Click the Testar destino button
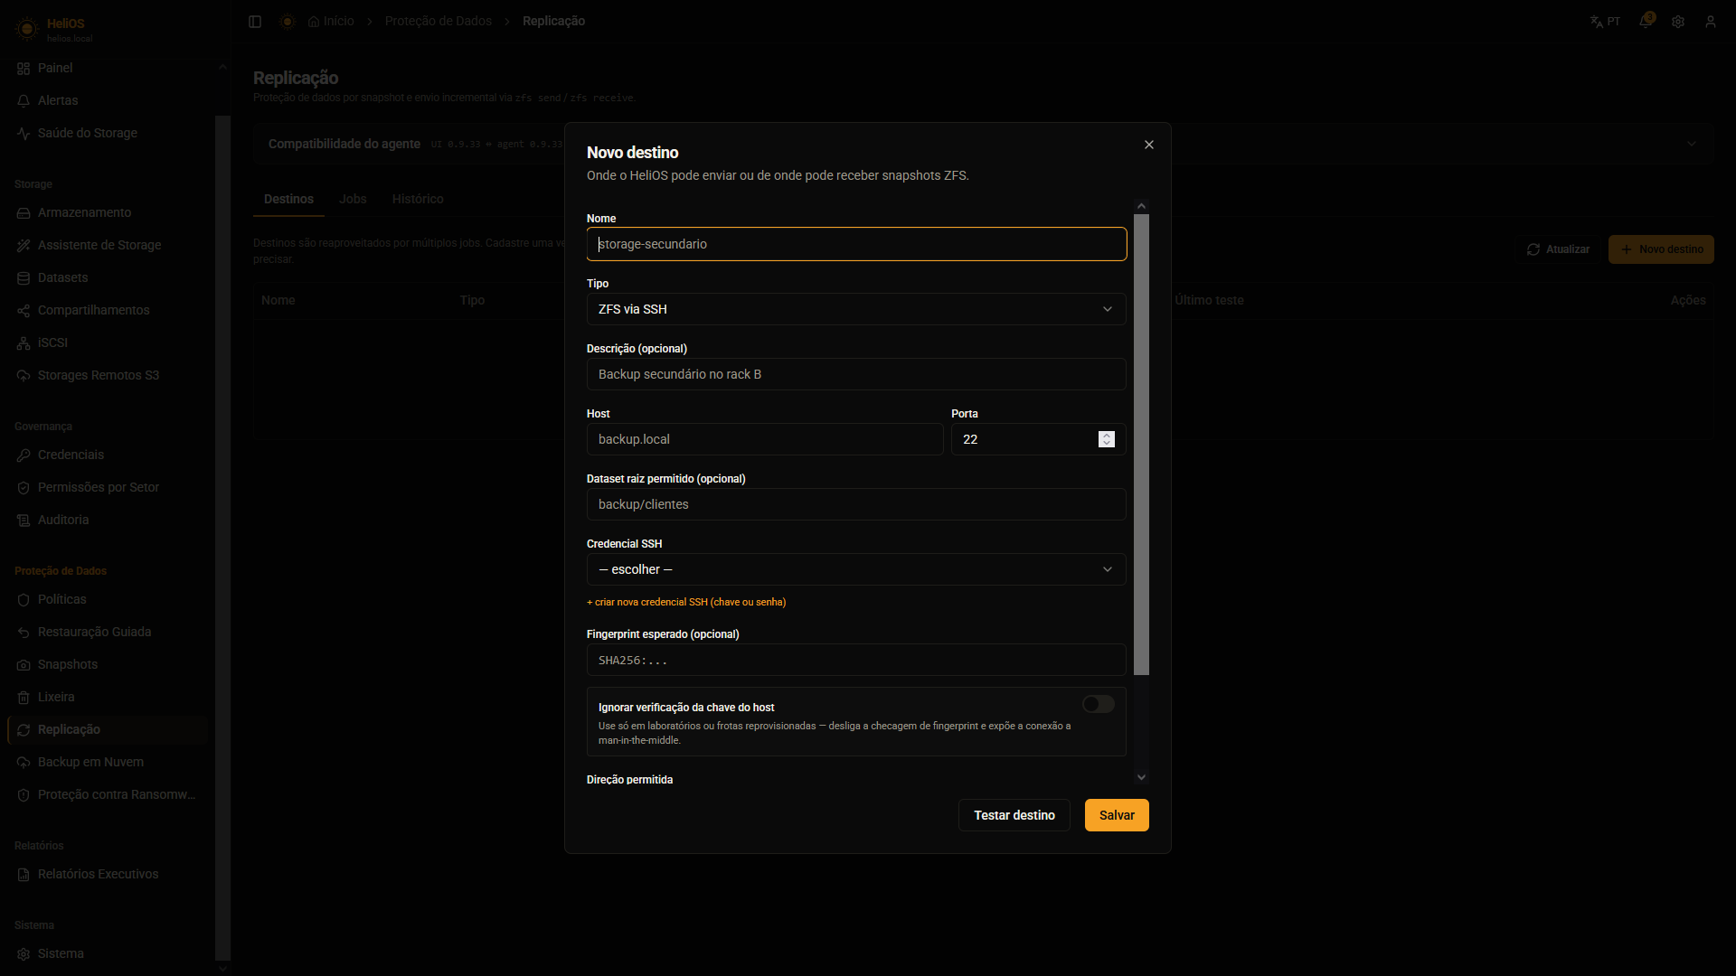1736x976 pixels. 1014,815
